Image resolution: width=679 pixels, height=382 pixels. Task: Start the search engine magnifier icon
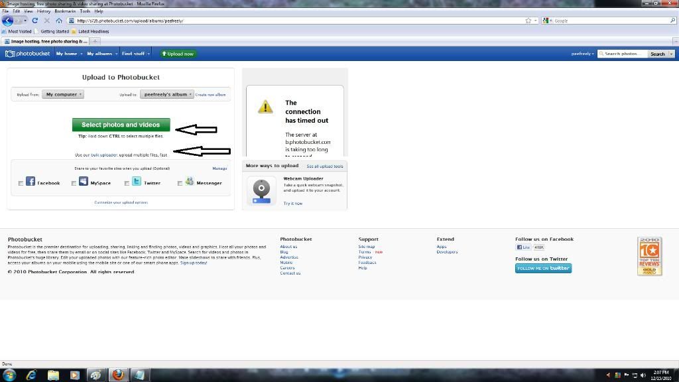(x=672, y=21)
